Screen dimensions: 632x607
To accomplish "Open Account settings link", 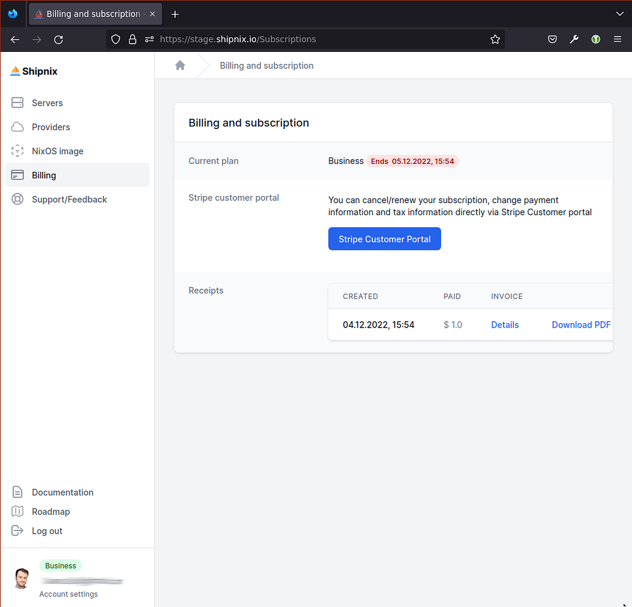I will 68,594.
